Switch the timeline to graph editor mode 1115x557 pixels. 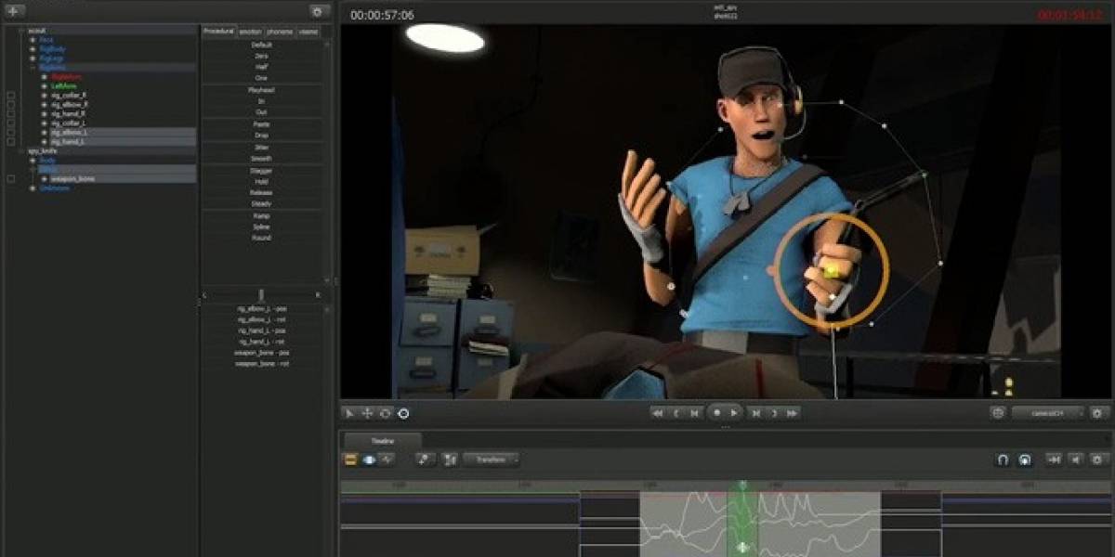387,459
